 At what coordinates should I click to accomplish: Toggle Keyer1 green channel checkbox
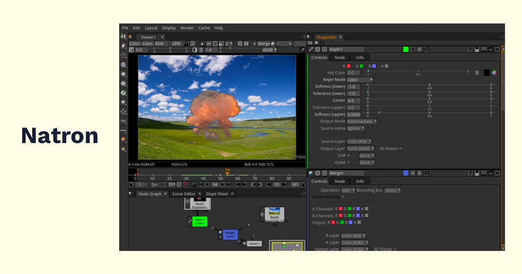coord(361,66)
